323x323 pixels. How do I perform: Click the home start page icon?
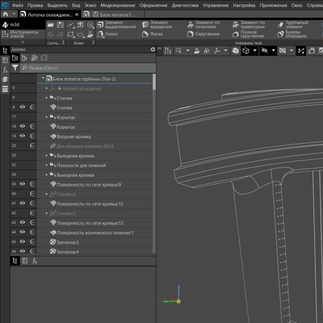(x=6, y=14)
